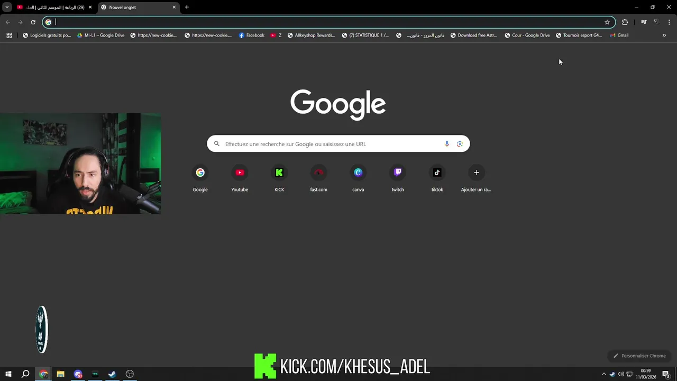
Task: Open the tab search dropdown arrow
Action: click(x=7, y=7)
